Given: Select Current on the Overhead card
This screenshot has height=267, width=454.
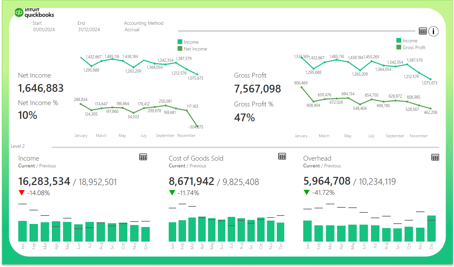Looking at the screenshot, I should coord(311,166).
